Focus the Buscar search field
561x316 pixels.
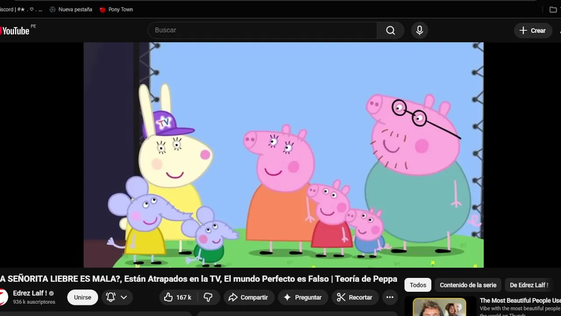pyautogui.click(x=263, y=30)
